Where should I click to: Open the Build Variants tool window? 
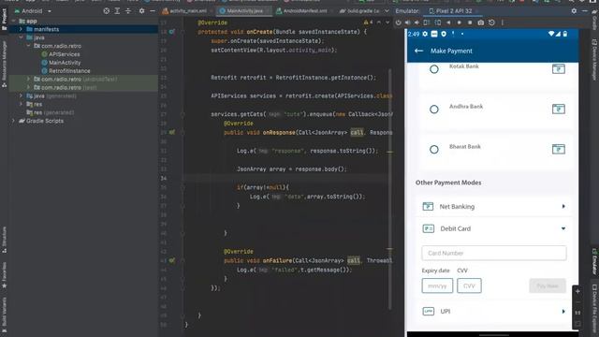(x=4, y=315)
